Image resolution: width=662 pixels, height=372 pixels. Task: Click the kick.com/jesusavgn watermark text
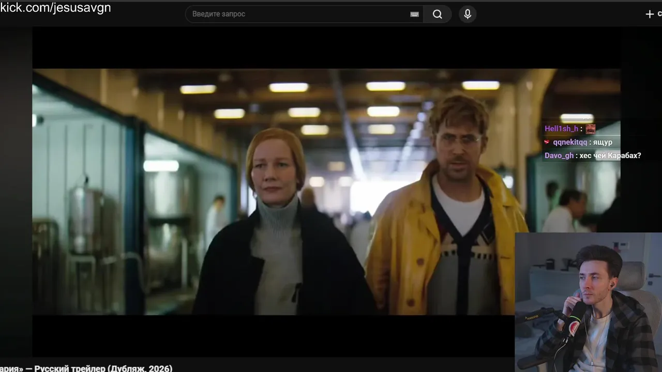(x=55, y=8)
